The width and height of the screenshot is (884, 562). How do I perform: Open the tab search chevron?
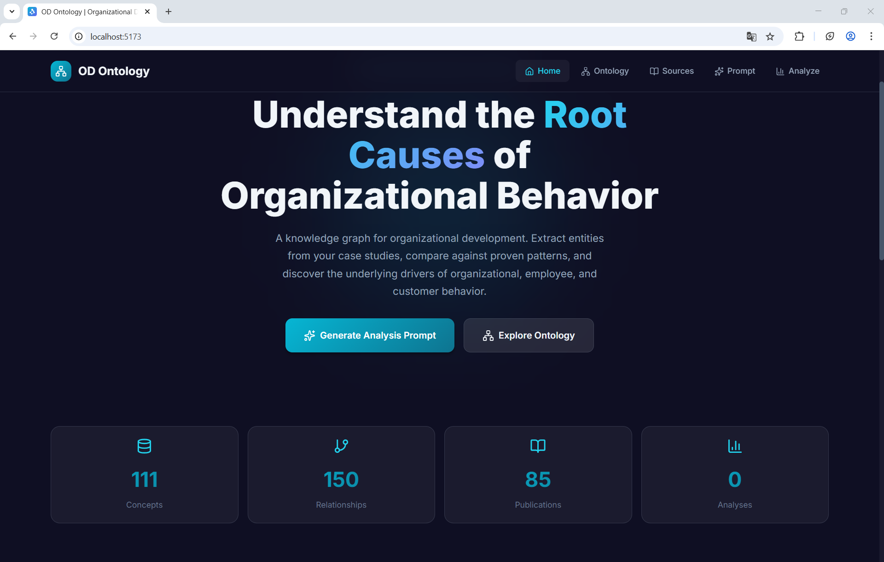(x=12, y=12)
